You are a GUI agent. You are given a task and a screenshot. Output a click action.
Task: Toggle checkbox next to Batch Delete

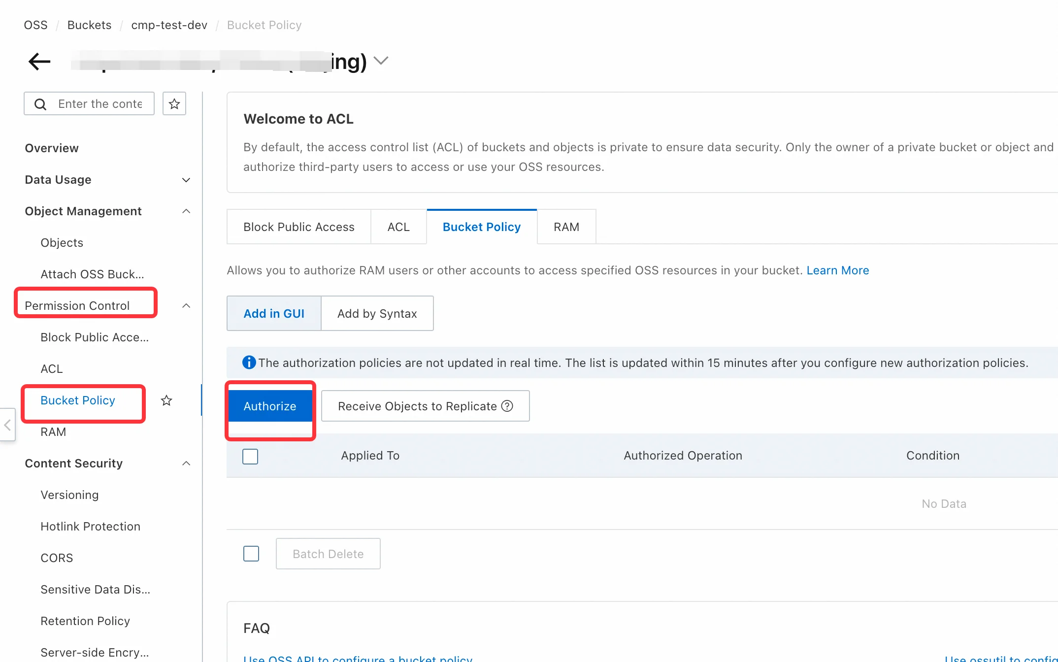(251, 554)
